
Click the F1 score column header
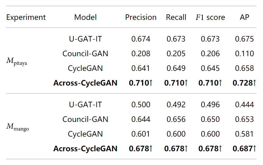tap(210, 17)
